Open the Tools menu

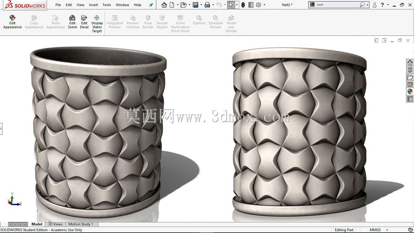point(107,5)
